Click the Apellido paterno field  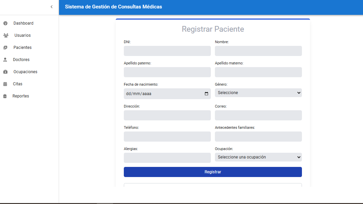coord(167,72)
